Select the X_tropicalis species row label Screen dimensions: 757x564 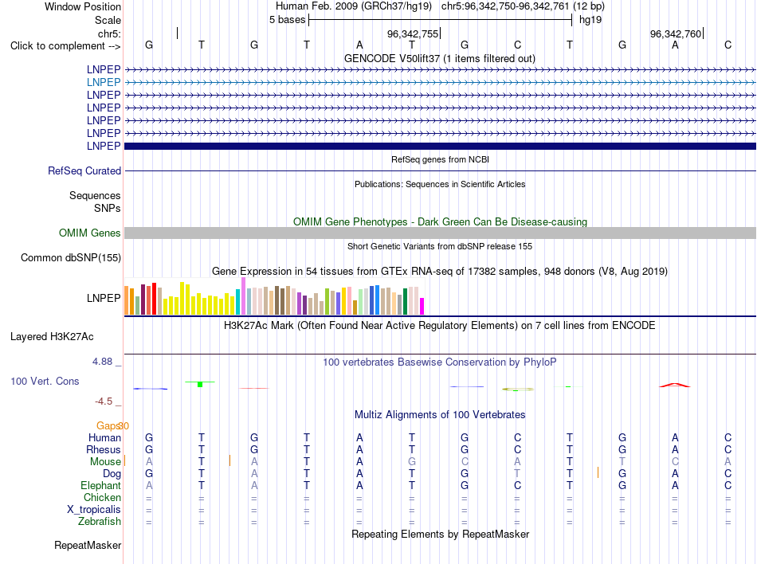point(94,510)
